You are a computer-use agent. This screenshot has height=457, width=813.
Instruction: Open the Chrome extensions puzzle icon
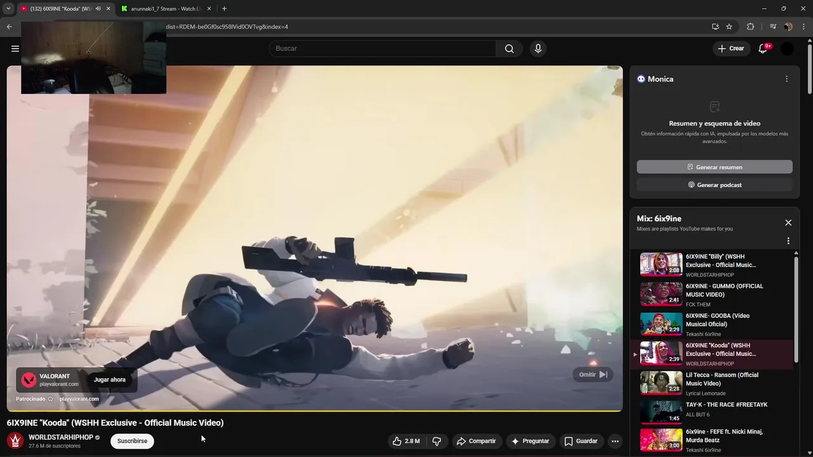[x=750, y=27]
